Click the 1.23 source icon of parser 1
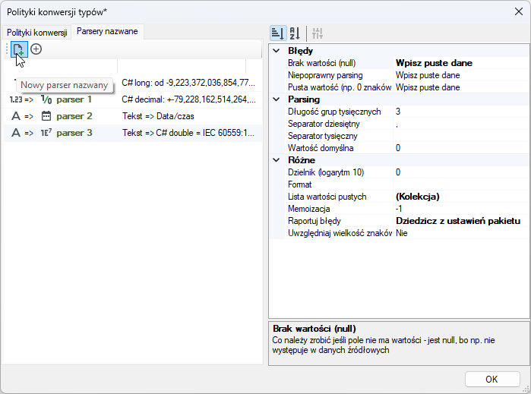Viewport: 531px width, 394px height. [x=16, y=99]
